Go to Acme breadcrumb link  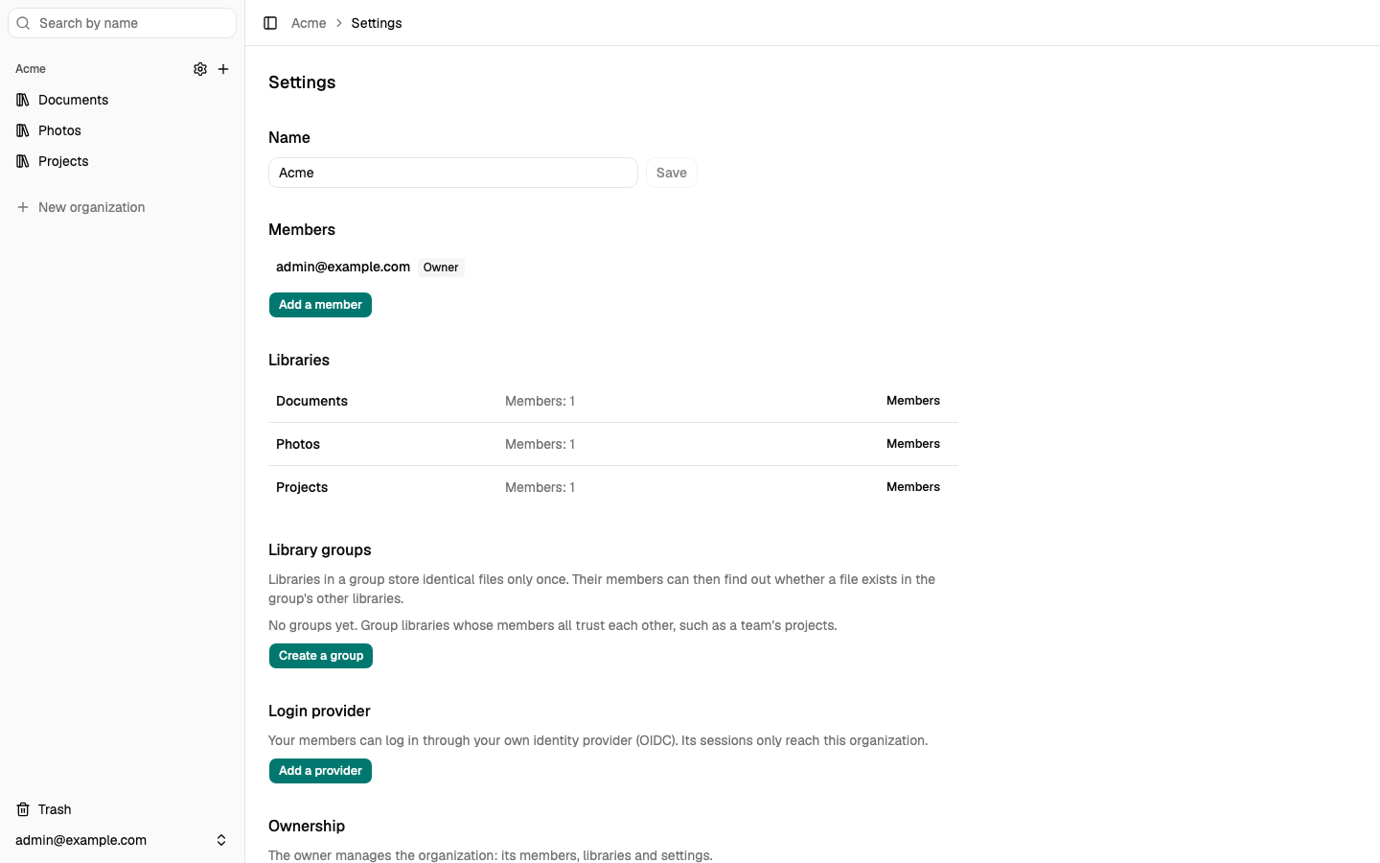[x=309, y=23]
